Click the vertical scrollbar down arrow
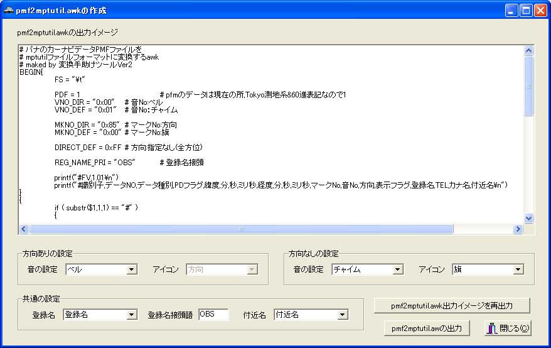Image resolution: width=551 pixels, height=348 pixels. click(528, 218)
